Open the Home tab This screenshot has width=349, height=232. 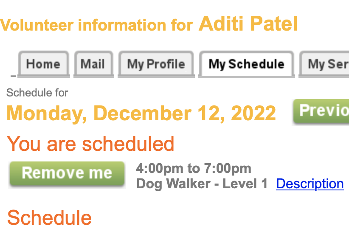(43, 64)
